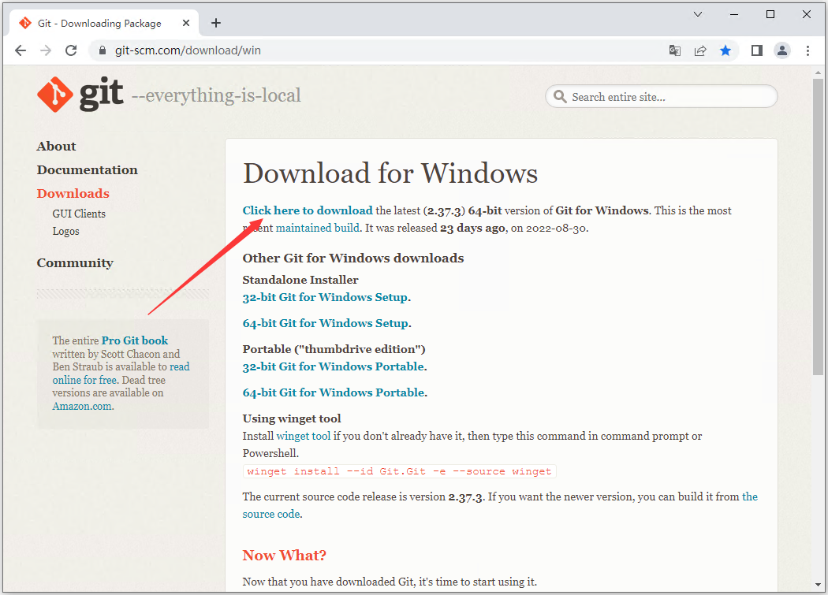The height and width of the screenshot is (595, 828).
Task: Click the scrollbar up arrow
Action: [818, 73]
